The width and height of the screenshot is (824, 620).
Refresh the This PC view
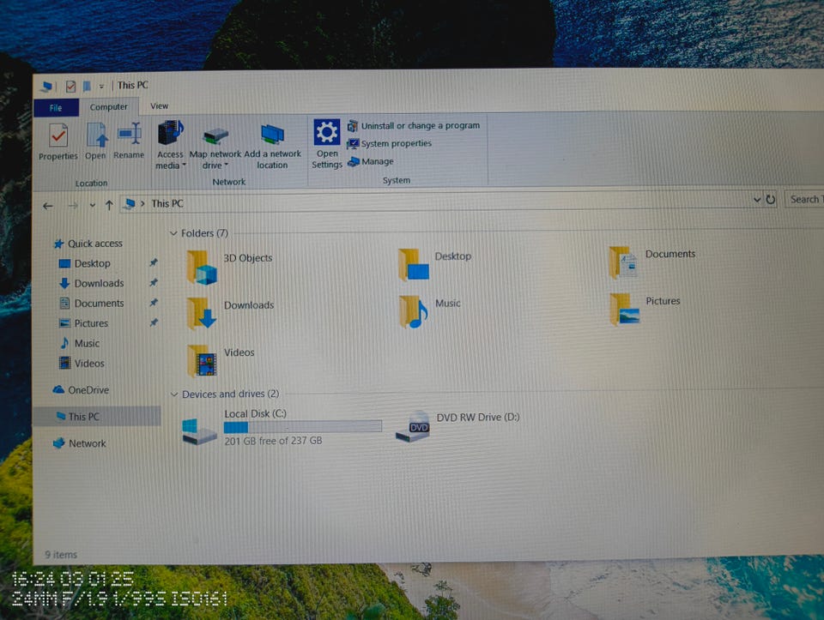tap(771, 200)
